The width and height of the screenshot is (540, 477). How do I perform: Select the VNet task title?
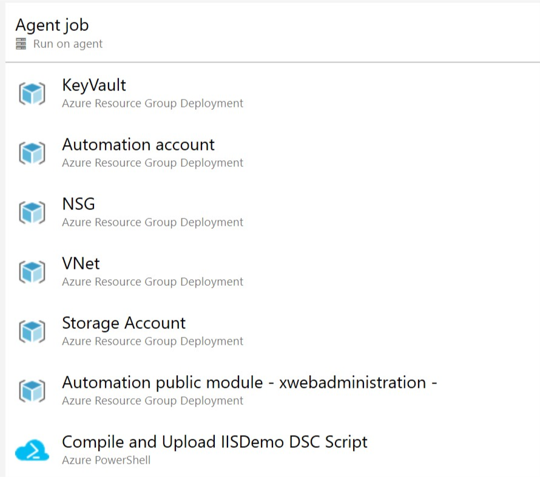[x=81, y=263]
